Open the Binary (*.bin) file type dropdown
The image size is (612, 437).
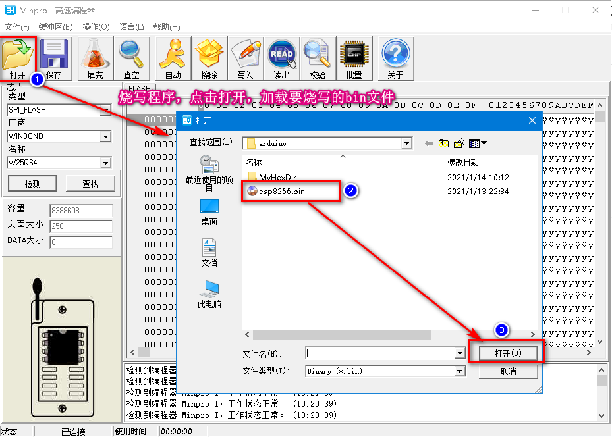point(459,371)
